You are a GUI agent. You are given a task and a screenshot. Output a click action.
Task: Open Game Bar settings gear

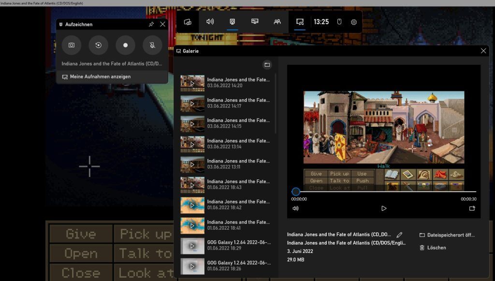tap(354, 22)
